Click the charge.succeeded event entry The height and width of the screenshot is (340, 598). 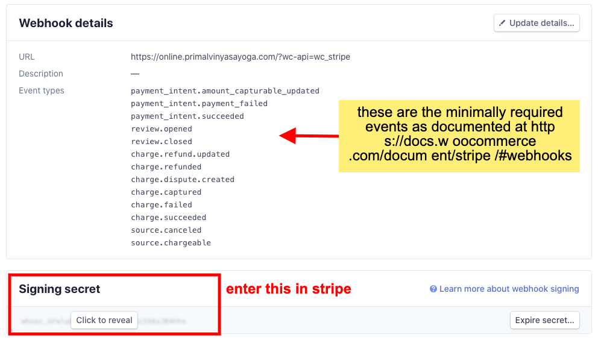(169, 218)
